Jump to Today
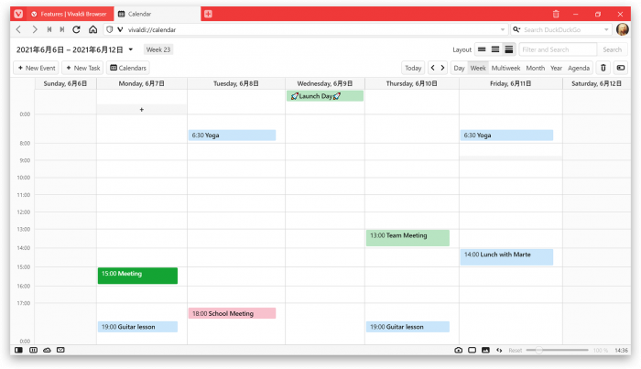 click(413, 68)
